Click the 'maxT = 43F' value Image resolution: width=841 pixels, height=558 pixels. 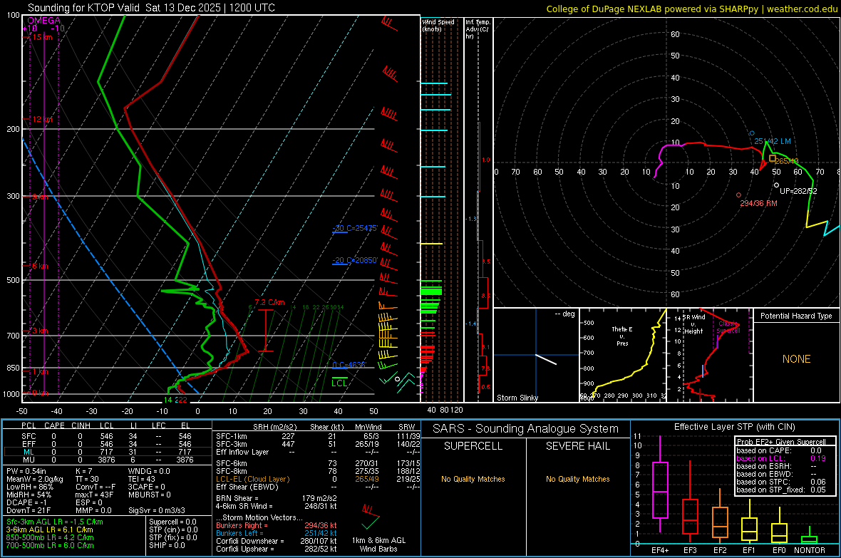click(94, 495)
